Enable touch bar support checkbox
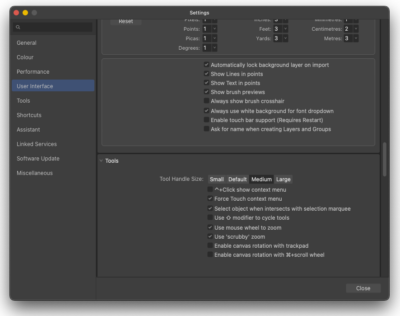The width and height of the screenshot is (400, 316). [x=206, y=120]
